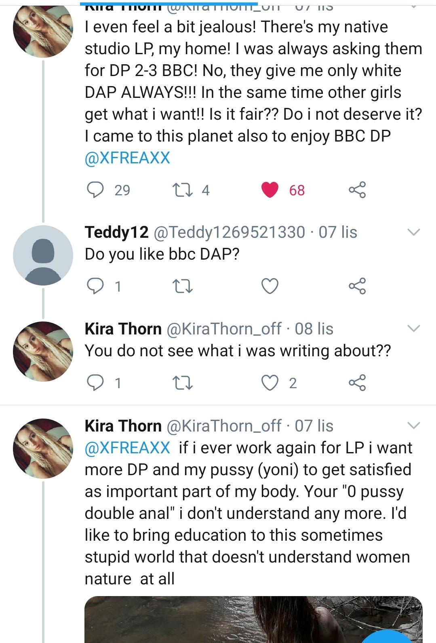Unlike the tweet with 68 likes

pyautogui.click(x=270, y=190)
